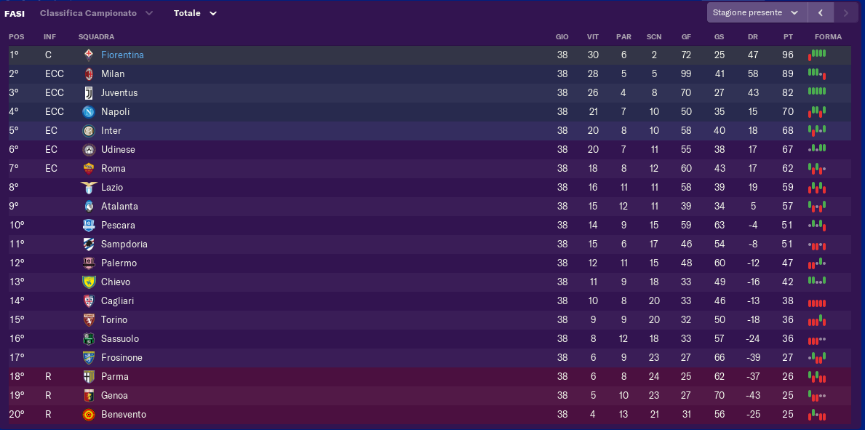Sort table by PT column header

click(788, 37)
